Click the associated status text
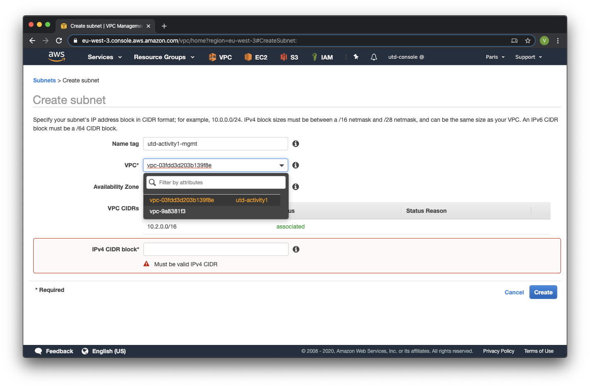 tap(291, 227)
